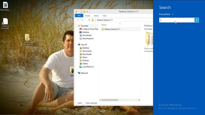Click the Parkour School v1.1 address path

click(x=105, y=20)
